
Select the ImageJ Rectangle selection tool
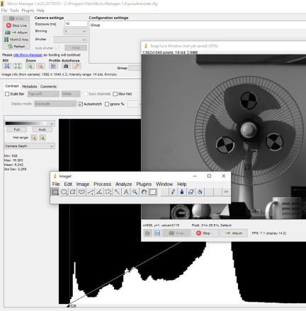point(55,192)
